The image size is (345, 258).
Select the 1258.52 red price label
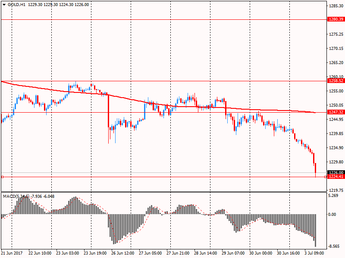tap(336, 81)
